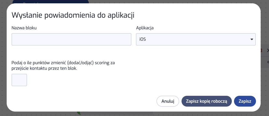This screenshot has width=269, height=116.
Task: Click the red number beside the X icon
Action: 262,50
